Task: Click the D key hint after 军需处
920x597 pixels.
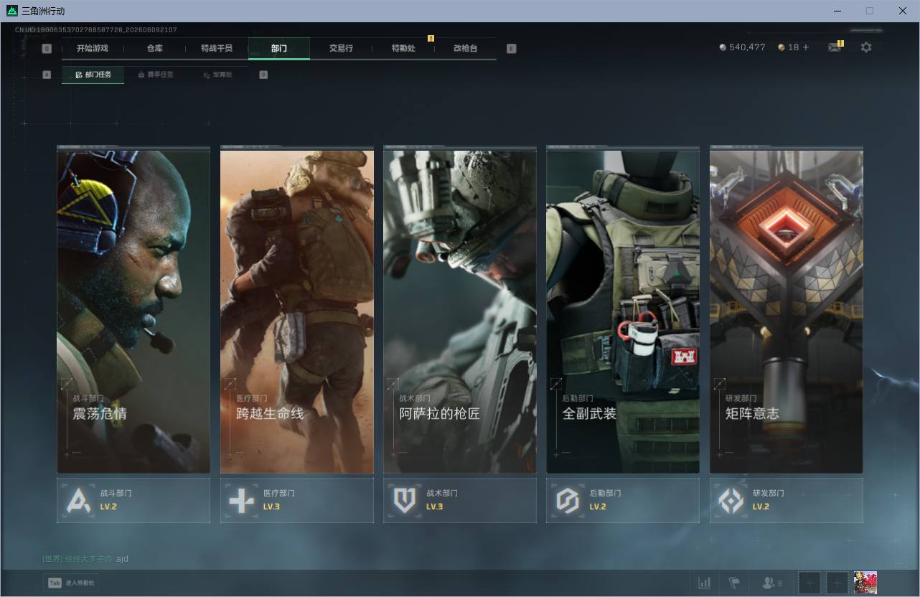Action: 263,75
